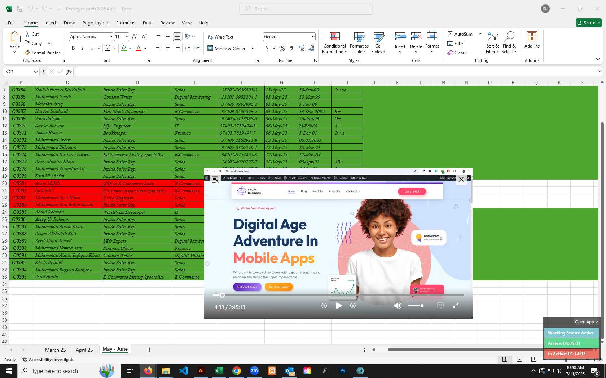Click the Share button
606x378 pixels.
tap(589, 23)
